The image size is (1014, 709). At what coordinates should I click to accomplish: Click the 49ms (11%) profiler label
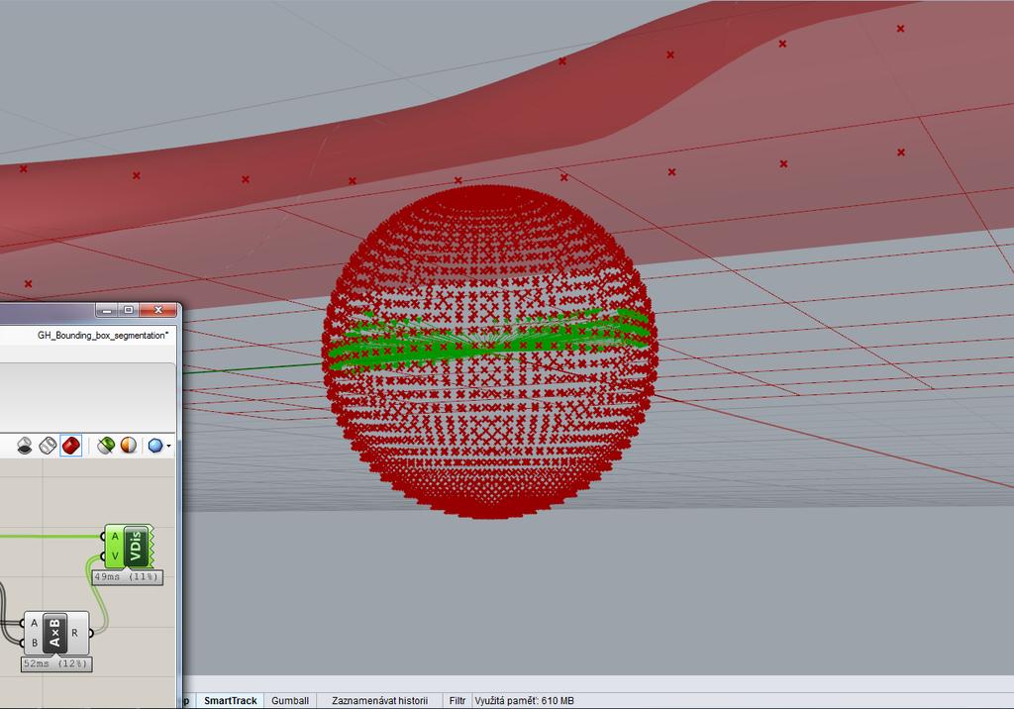point(127,576)
